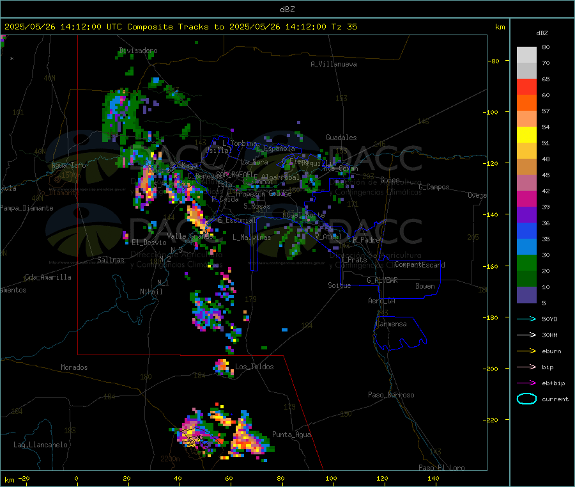Click the R_Padre map label
This screenshot has width=575, height=487.
366,240
